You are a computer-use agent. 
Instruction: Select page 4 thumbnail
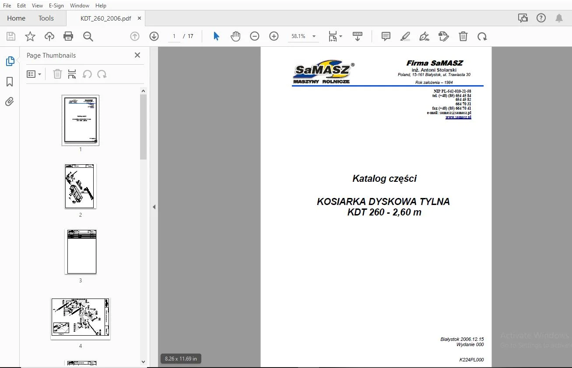[81, 319]
